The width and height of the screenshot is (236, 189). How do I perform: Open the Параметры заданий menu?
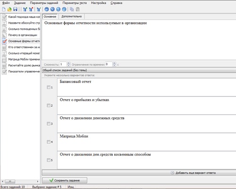click(x=44, y=3)
